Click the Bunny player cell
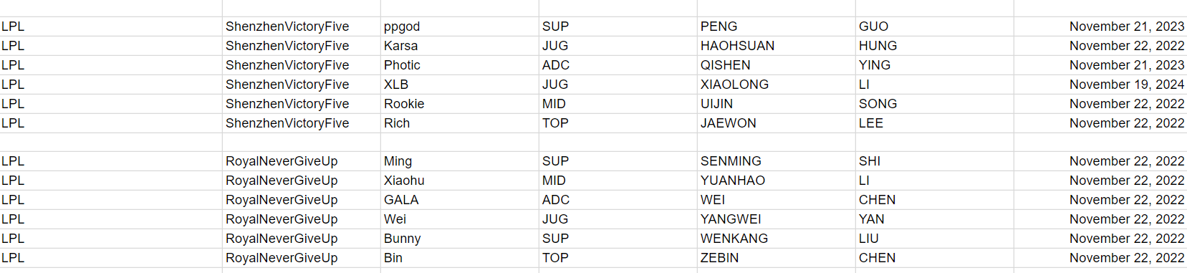Viewport: 1187px width, 273px height. pyautogui.click(x=459, y=239)
